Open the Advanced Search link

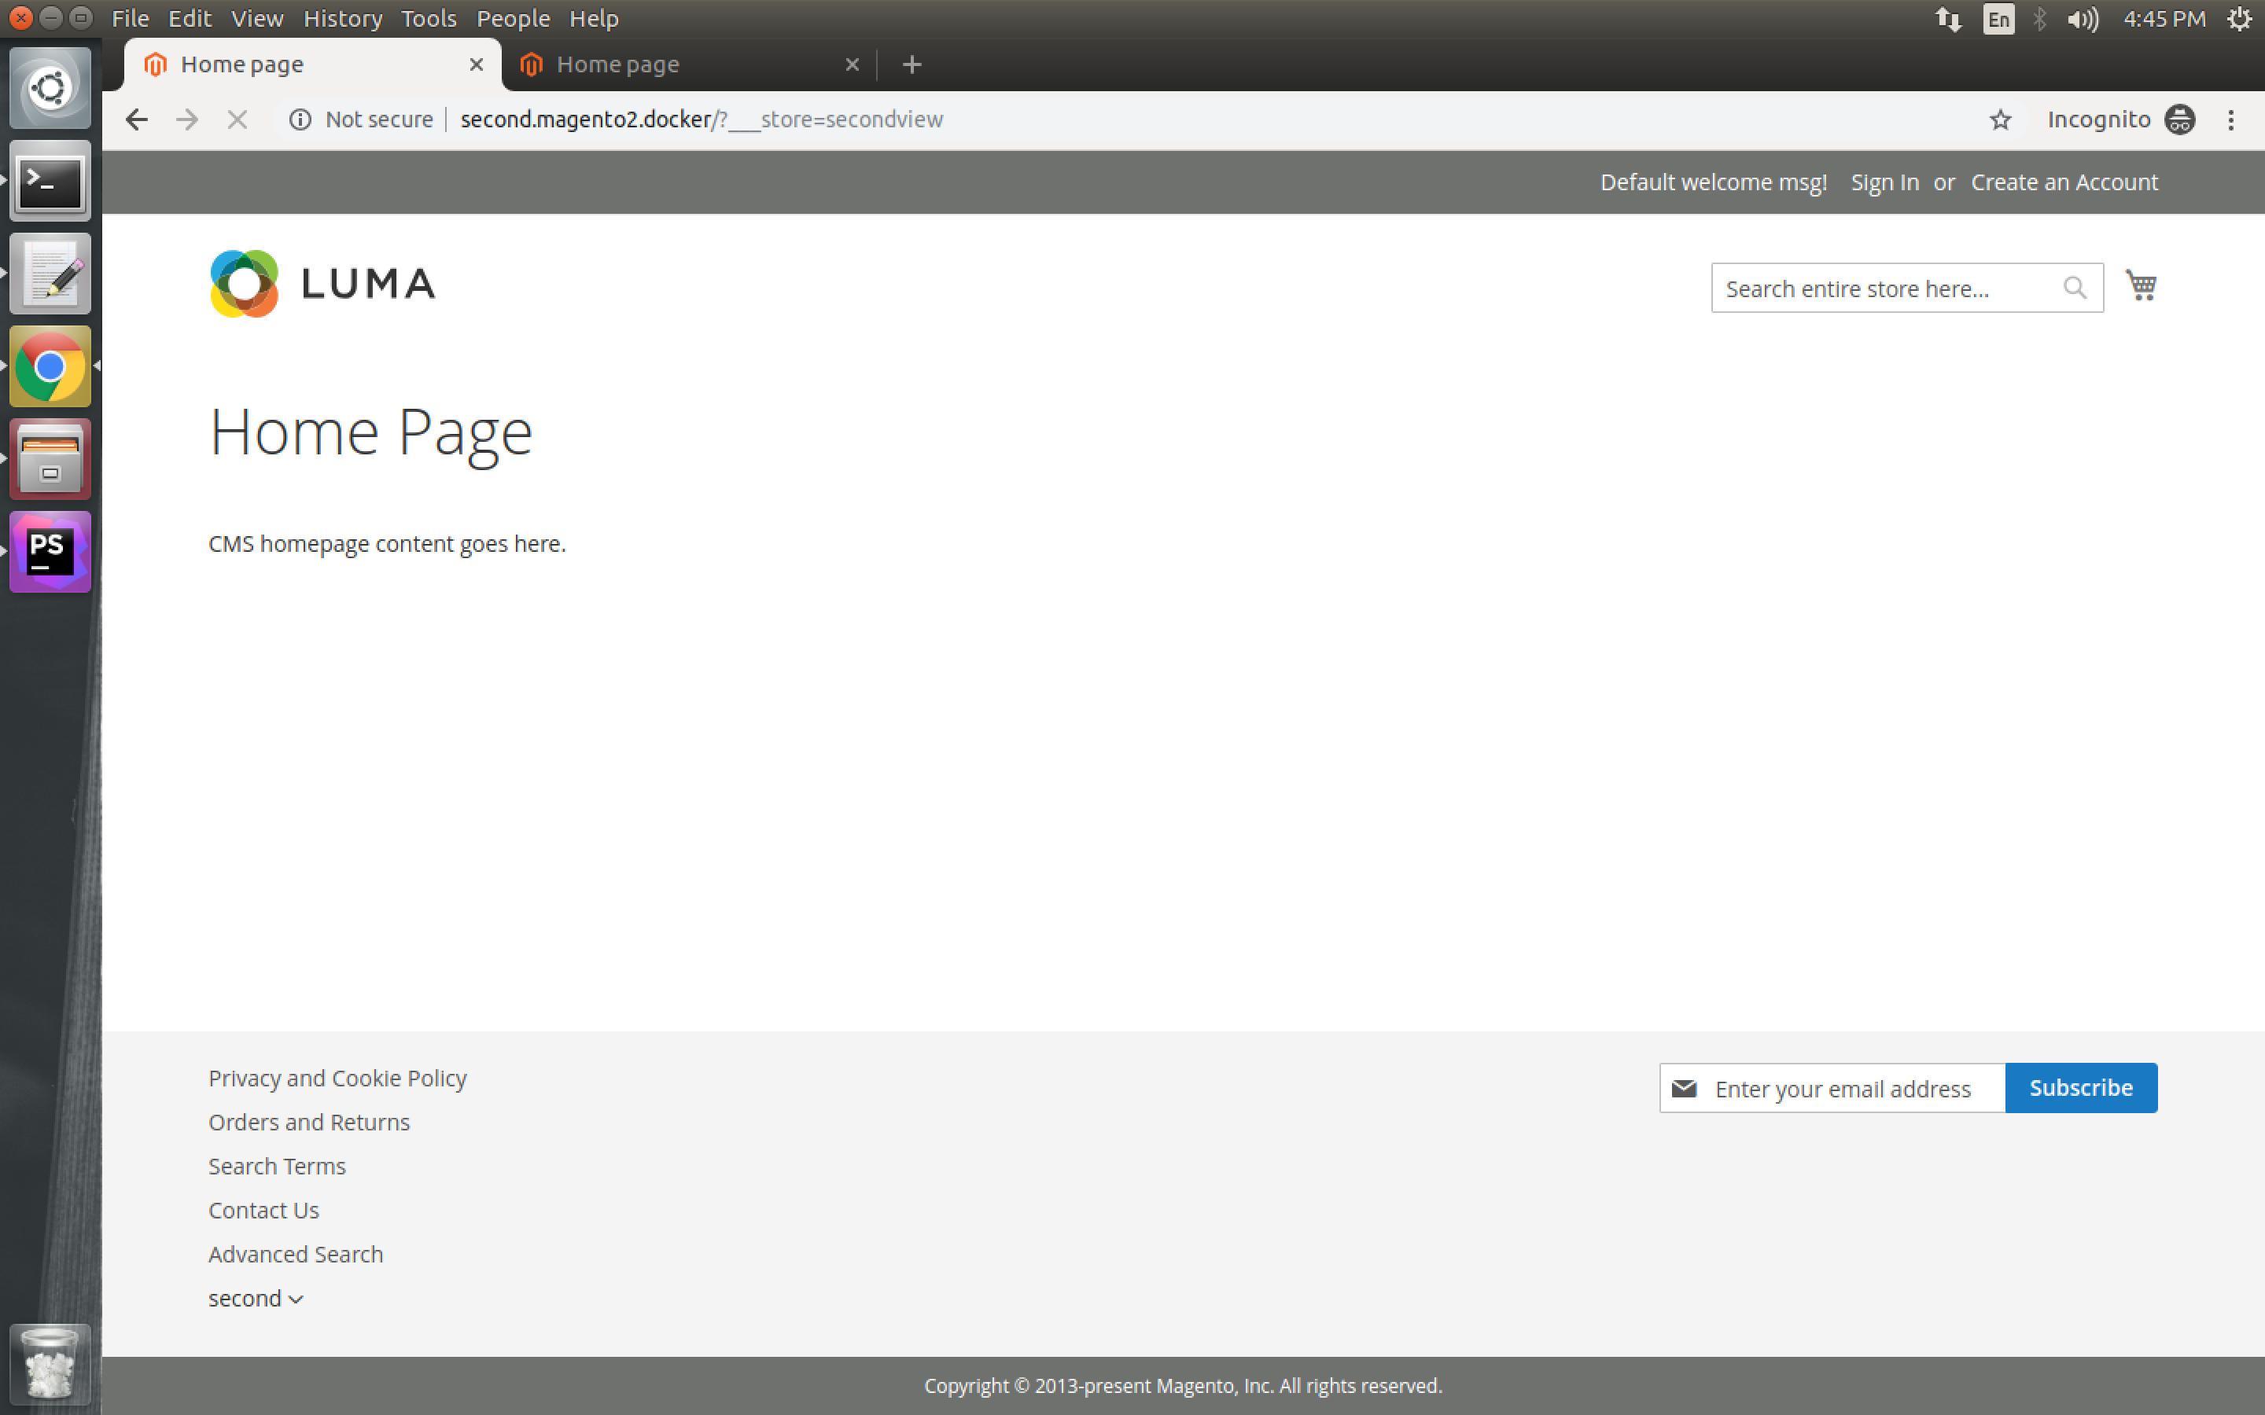pos(296,1255)
